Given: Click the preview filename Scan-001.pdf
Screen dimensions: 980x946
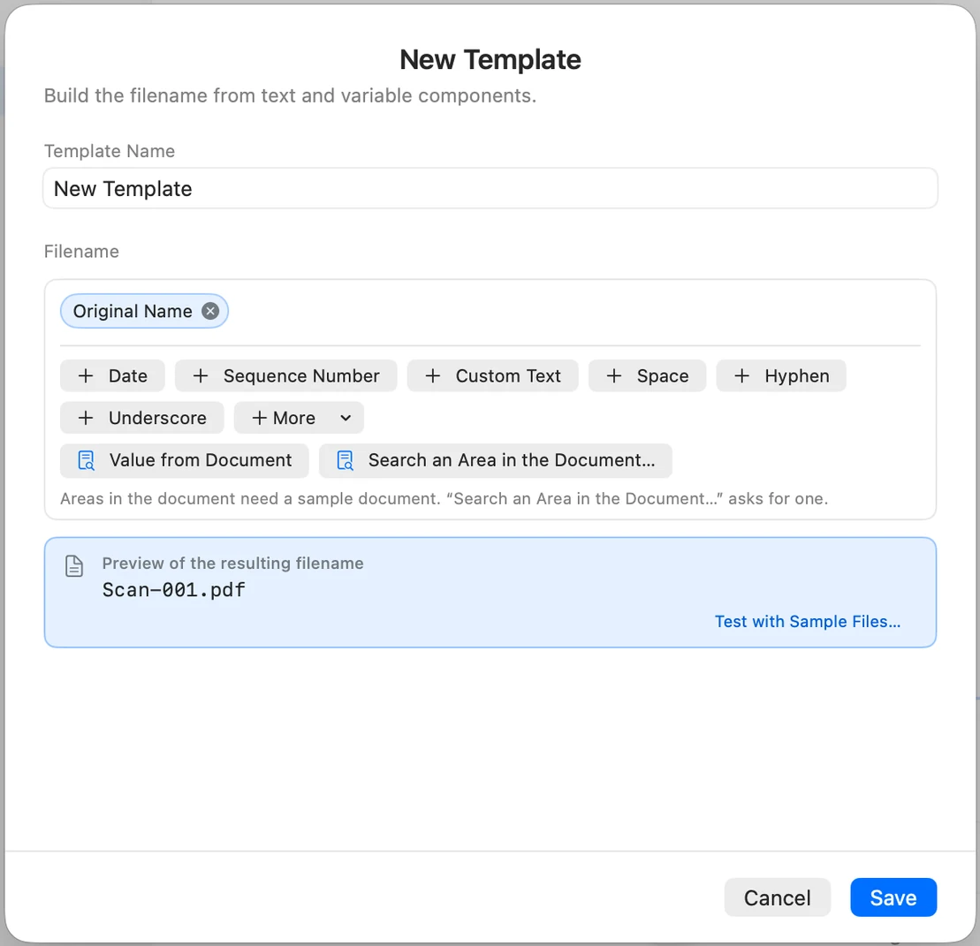Looking at the screenshot, I should click(174, 590).
